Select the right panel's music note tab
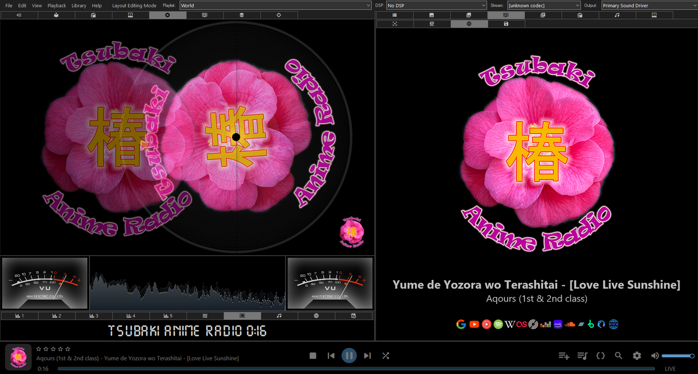 pos(617,15)
